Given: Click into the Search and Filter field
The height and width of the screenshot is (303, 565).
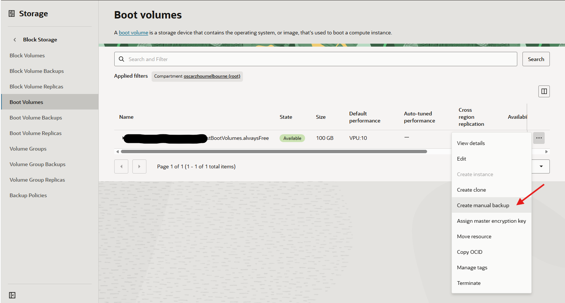Looking at the screenshot, I should 315,59.
